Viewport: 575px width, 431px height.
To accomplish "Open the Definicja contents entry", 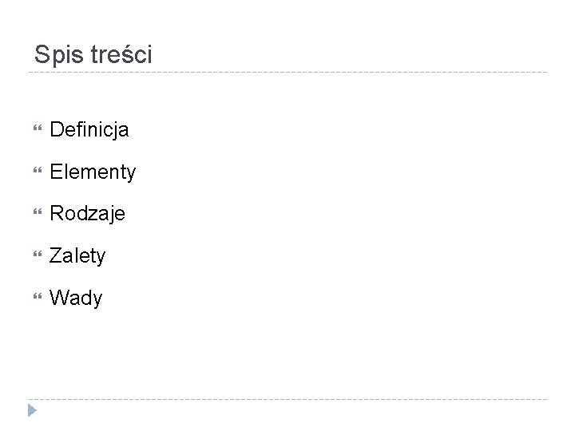I will coord(89,129).
